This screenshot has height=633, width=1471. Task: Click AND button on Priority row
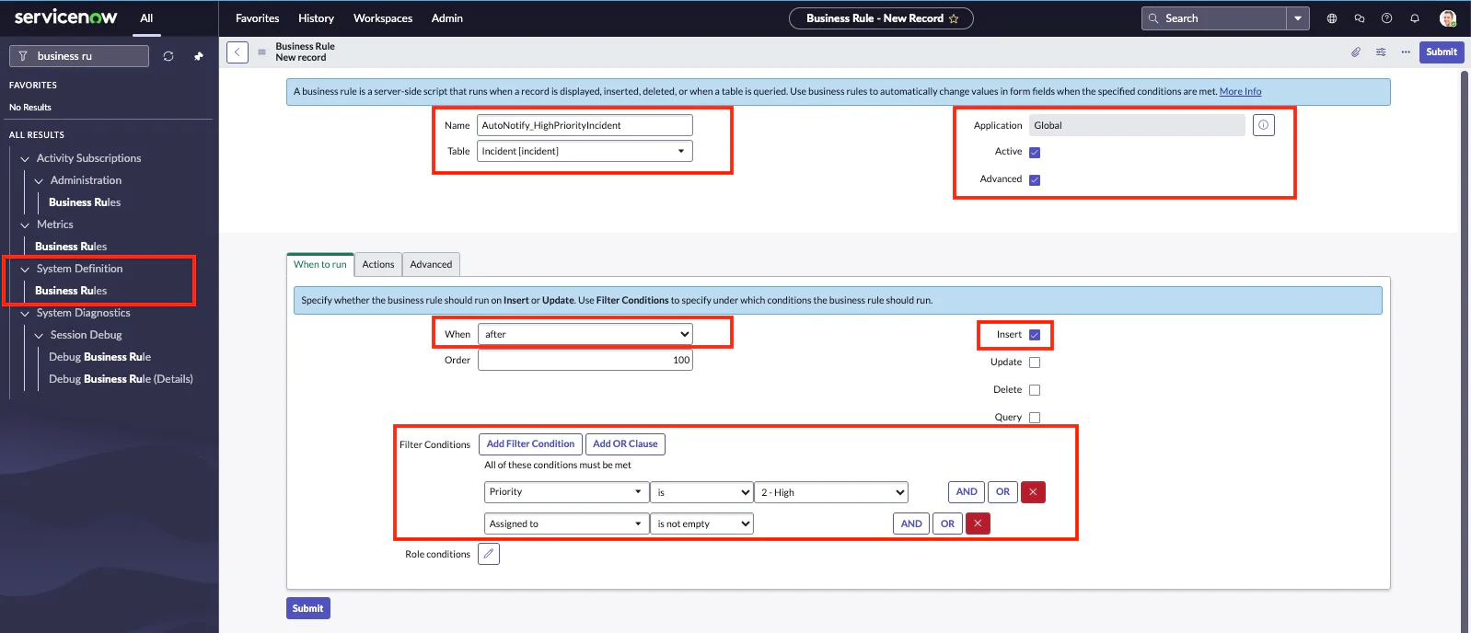(x=967, y=492)
